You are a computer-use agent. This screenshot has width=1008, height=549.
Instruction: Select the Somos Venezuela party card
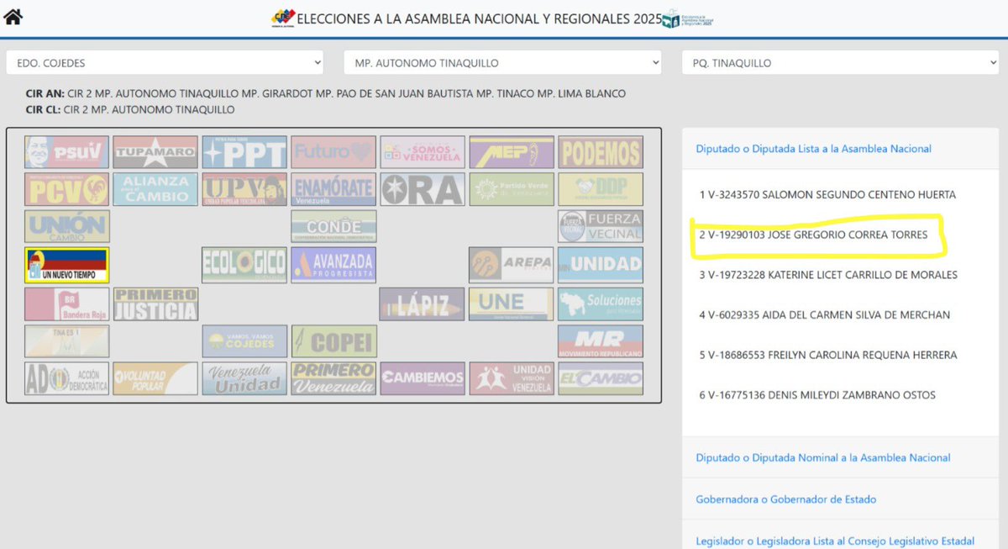(423, 152)
